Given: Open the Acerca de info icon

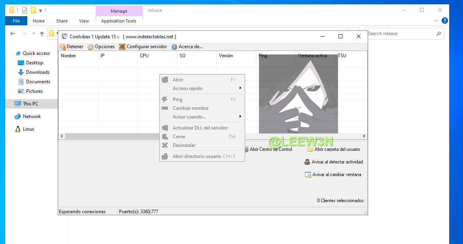Looking at the screenshot, I should [174, 47].
